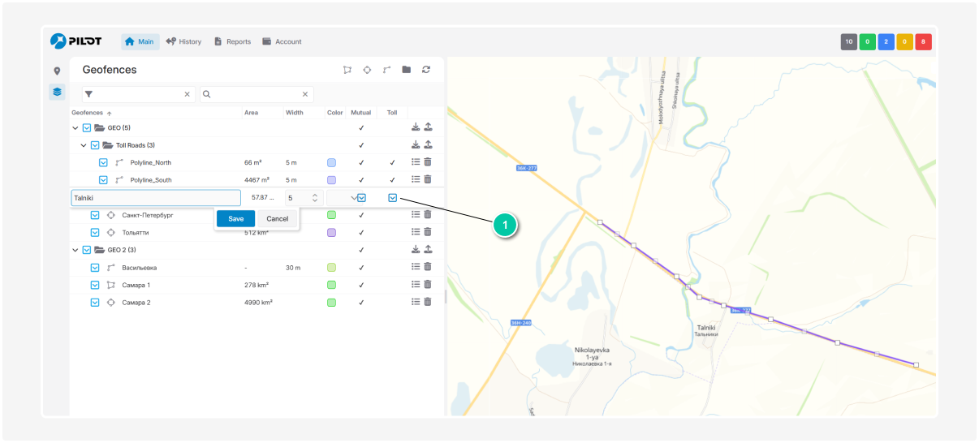Viewport: 979px width, 443px height.
Task: Toggle GEO 2 (3) group checkbox
Action: (x=87, y=250)
